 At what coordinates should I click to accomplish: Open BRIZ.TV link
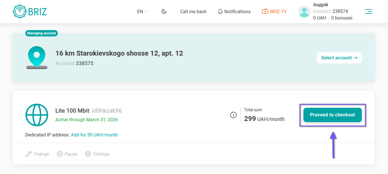point(278,11)
